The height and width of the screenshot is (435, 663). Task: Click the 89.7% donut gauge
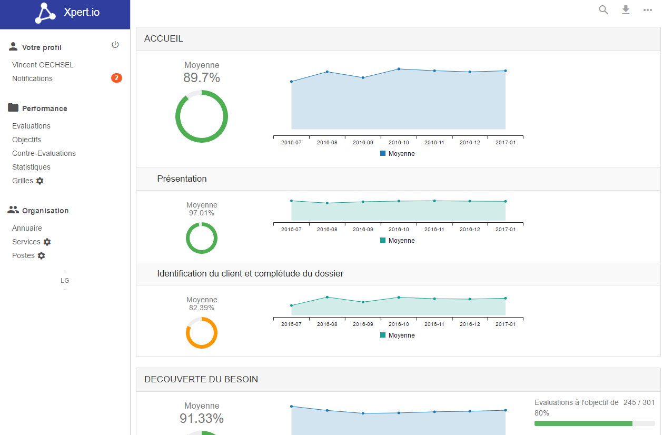pos(202,116)
